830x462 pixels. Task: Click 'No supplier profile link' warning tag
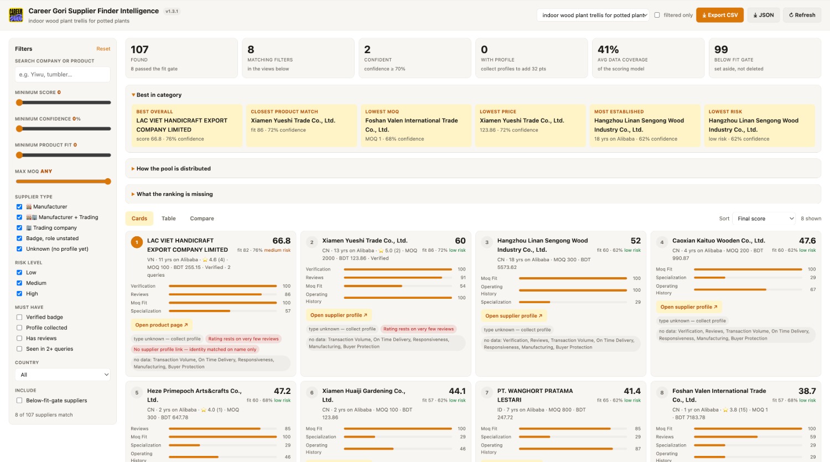[195, 350]
